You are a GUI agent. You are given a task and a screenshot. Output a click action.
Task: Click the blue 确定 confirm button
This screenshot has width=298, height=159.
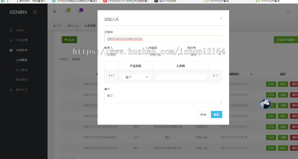pos(217,114)
